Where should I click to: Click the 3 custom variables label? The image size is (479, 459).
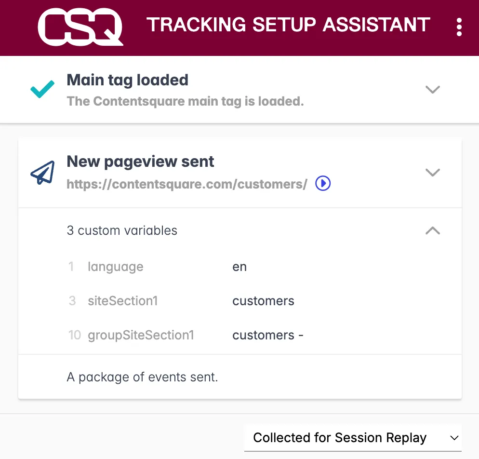tap(122, 230)
